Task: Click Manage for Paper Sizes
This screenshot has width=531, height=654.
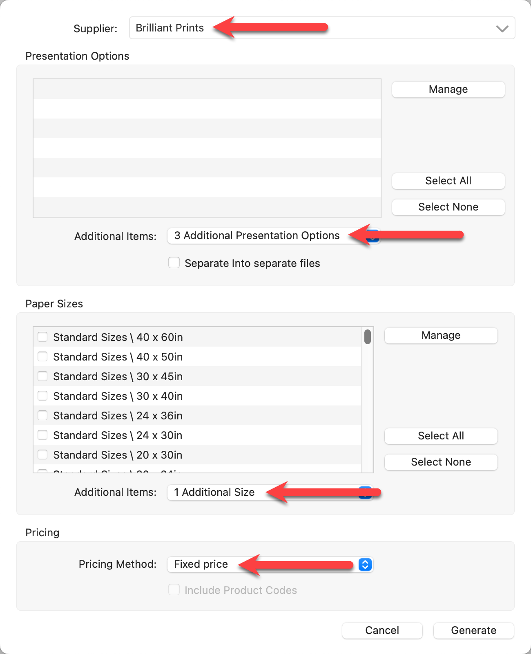Action: click(441, 336)
